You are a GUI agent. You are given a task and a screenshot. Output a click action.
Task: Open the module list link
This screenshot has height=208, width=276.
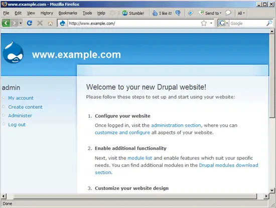point(140,158)
